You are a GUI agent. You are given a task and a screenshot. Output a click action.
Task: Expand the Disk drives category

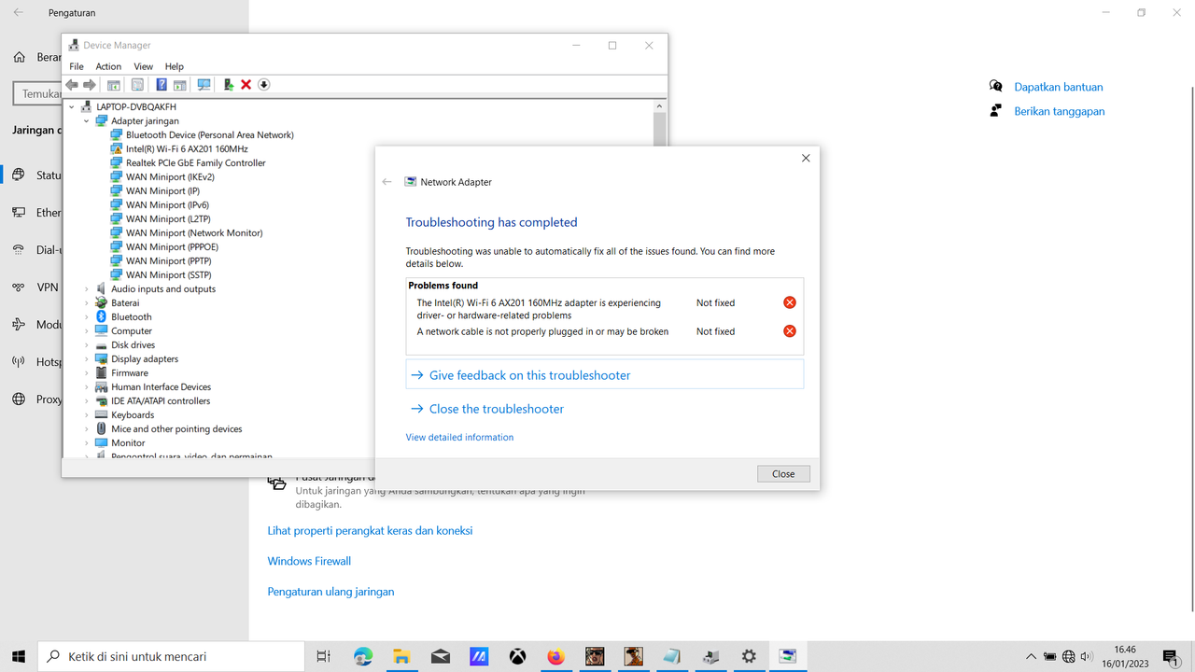87,345
